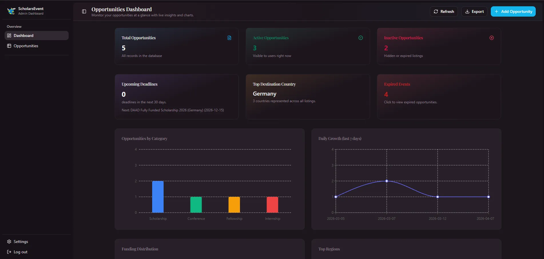Click the 'Daily Growth (last 7 days)' title
Screen dimensions: 544x259
pyautogui.click(x=340, y=139)
